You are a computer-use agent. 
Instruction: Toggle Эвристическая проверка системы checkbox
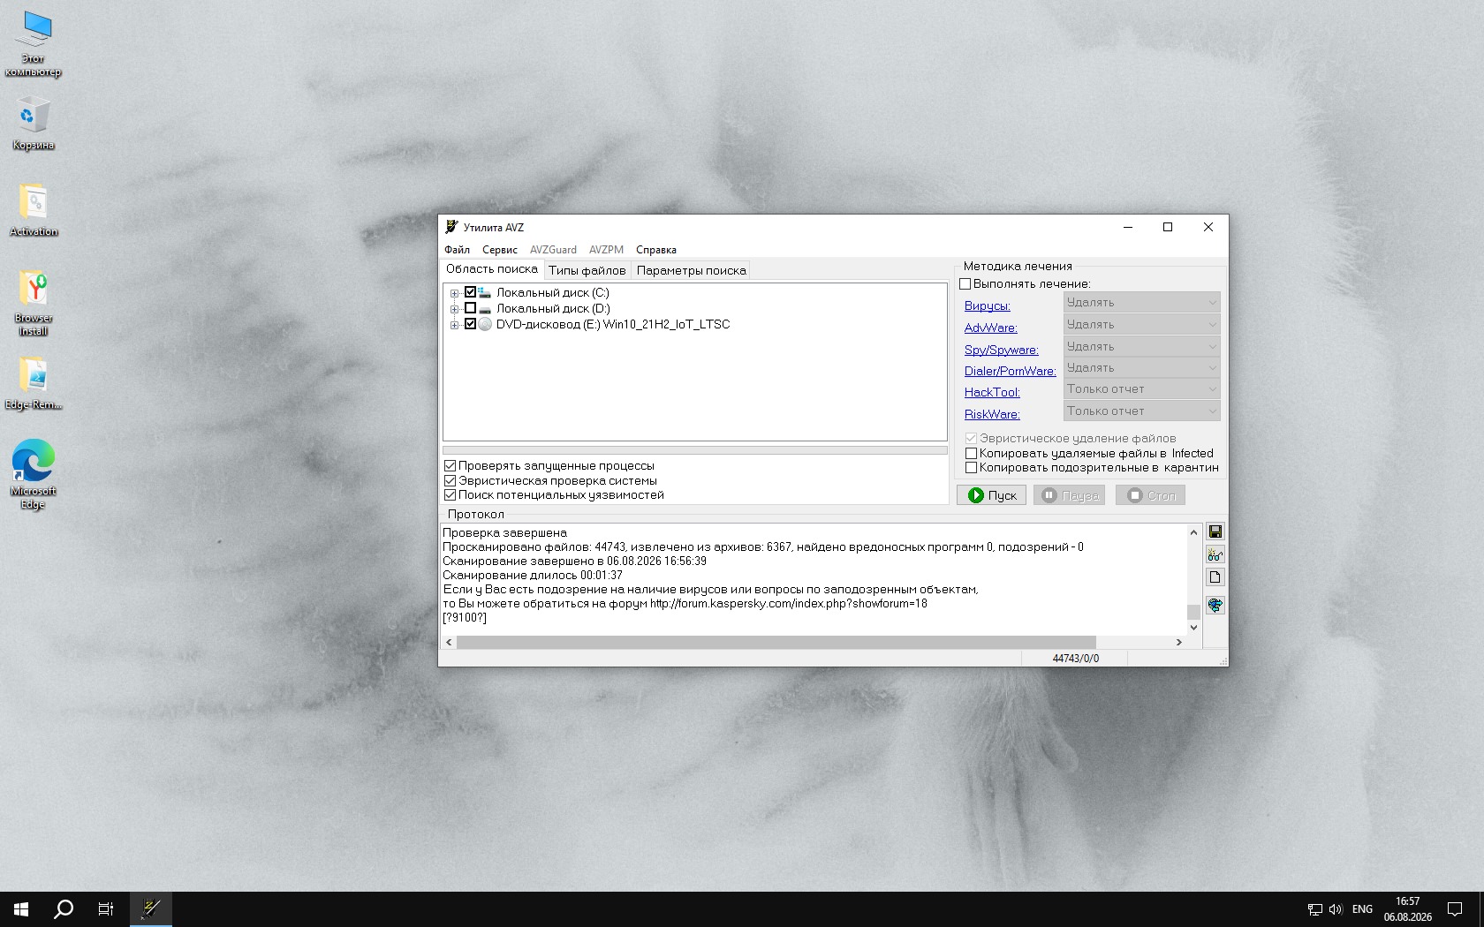coord(450,480)
